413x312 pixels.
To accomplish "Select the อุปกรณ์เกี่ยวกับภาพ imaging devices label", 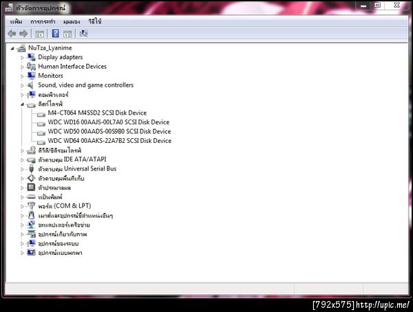I will point(63,234).
